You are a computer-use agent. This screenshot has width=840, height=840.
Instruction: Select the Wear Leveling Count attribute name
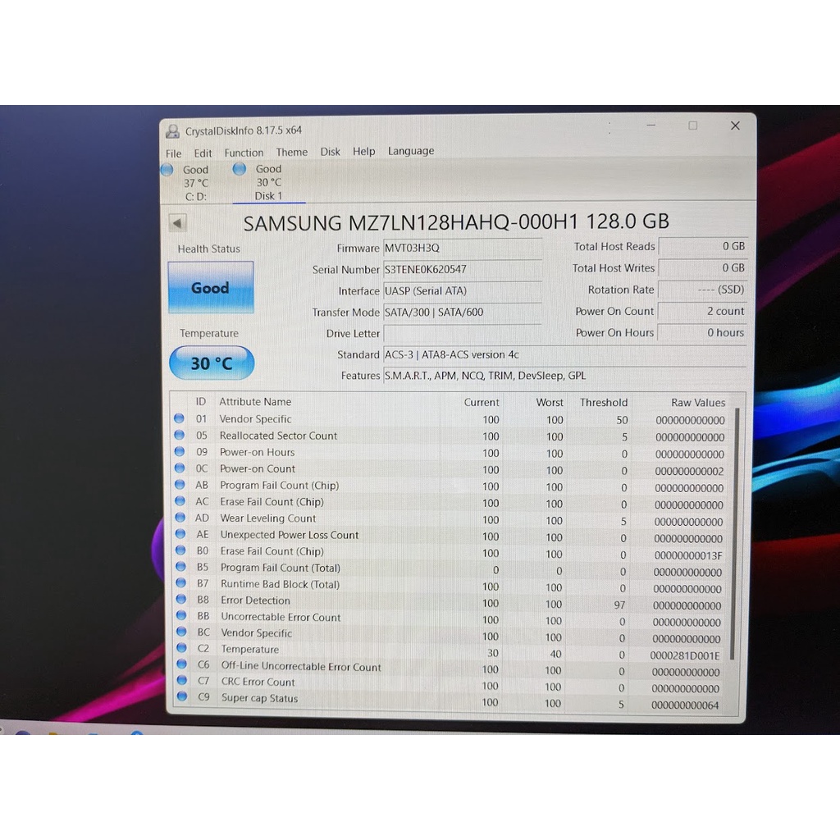pos(268,518)
